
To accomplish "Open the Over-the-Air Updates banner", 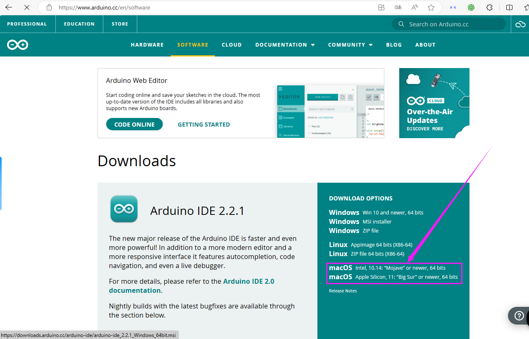I will click(x=434, y=103).
